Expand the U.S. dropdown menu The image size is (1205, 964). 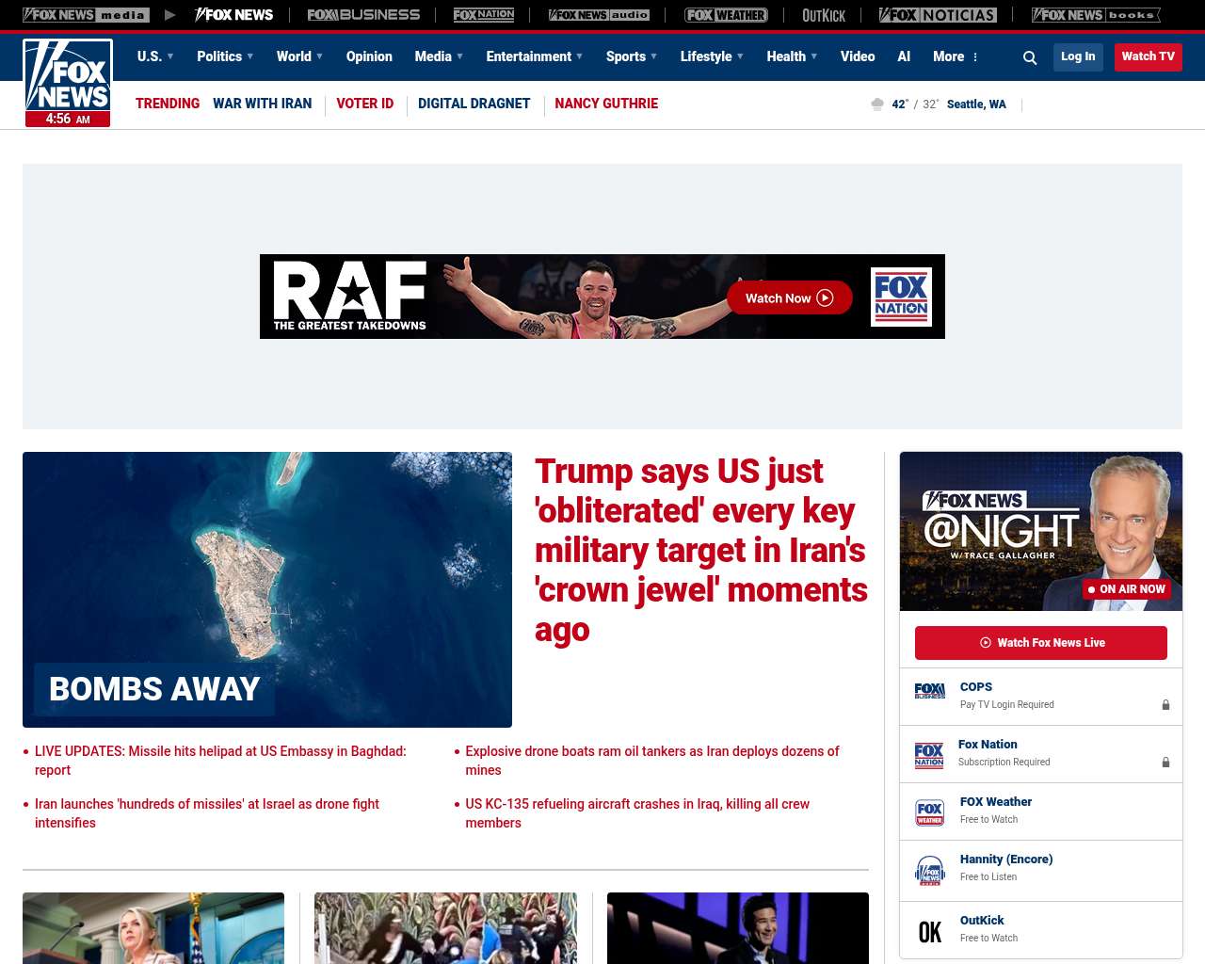(155, 56)
